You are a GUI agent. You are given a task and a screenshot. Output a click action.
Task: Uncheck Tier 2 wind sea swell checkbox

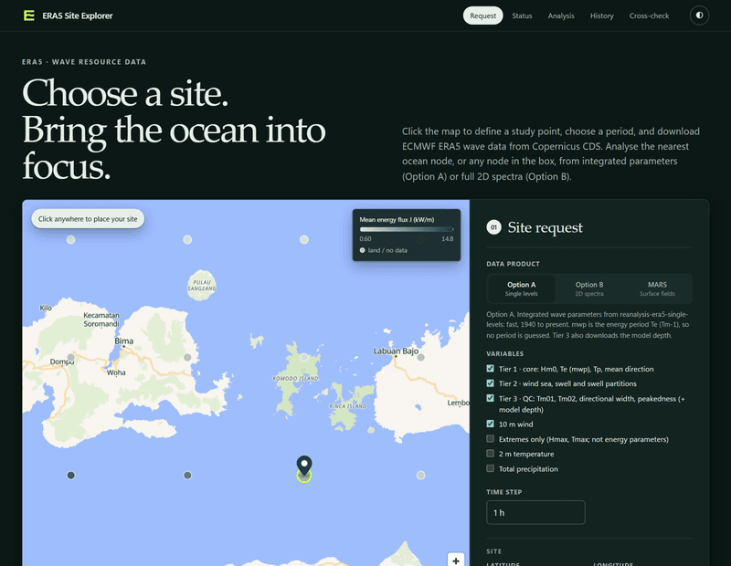coord(490,383)
